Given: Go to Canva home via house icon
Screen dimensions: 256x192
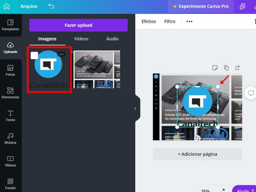Looking at the screenshot, I should (7, 6).
